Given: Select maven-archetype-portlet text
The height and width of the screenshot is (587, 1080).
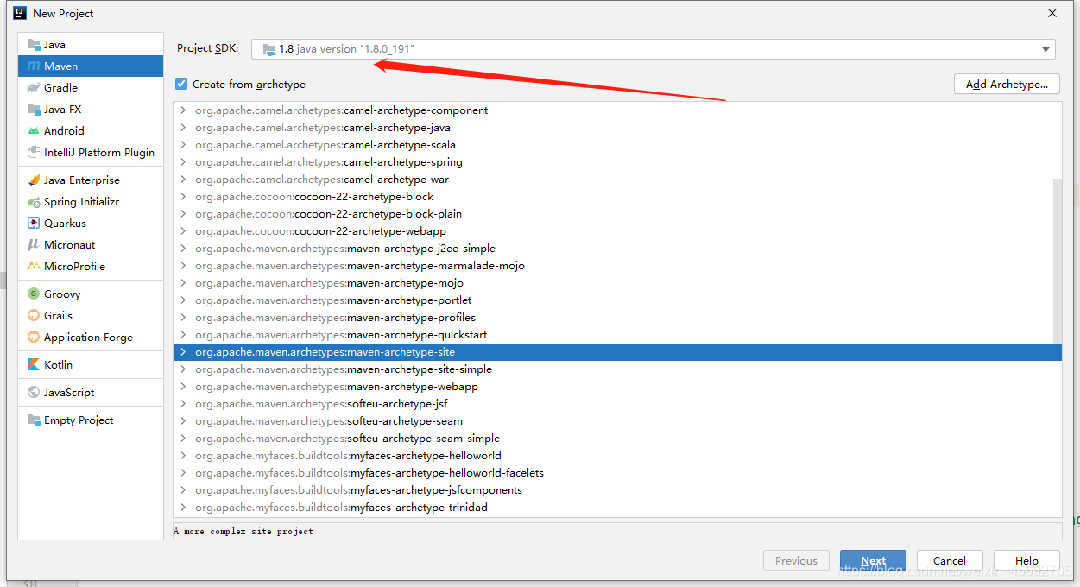Looking at the screenshot, I should click(409, 300).
